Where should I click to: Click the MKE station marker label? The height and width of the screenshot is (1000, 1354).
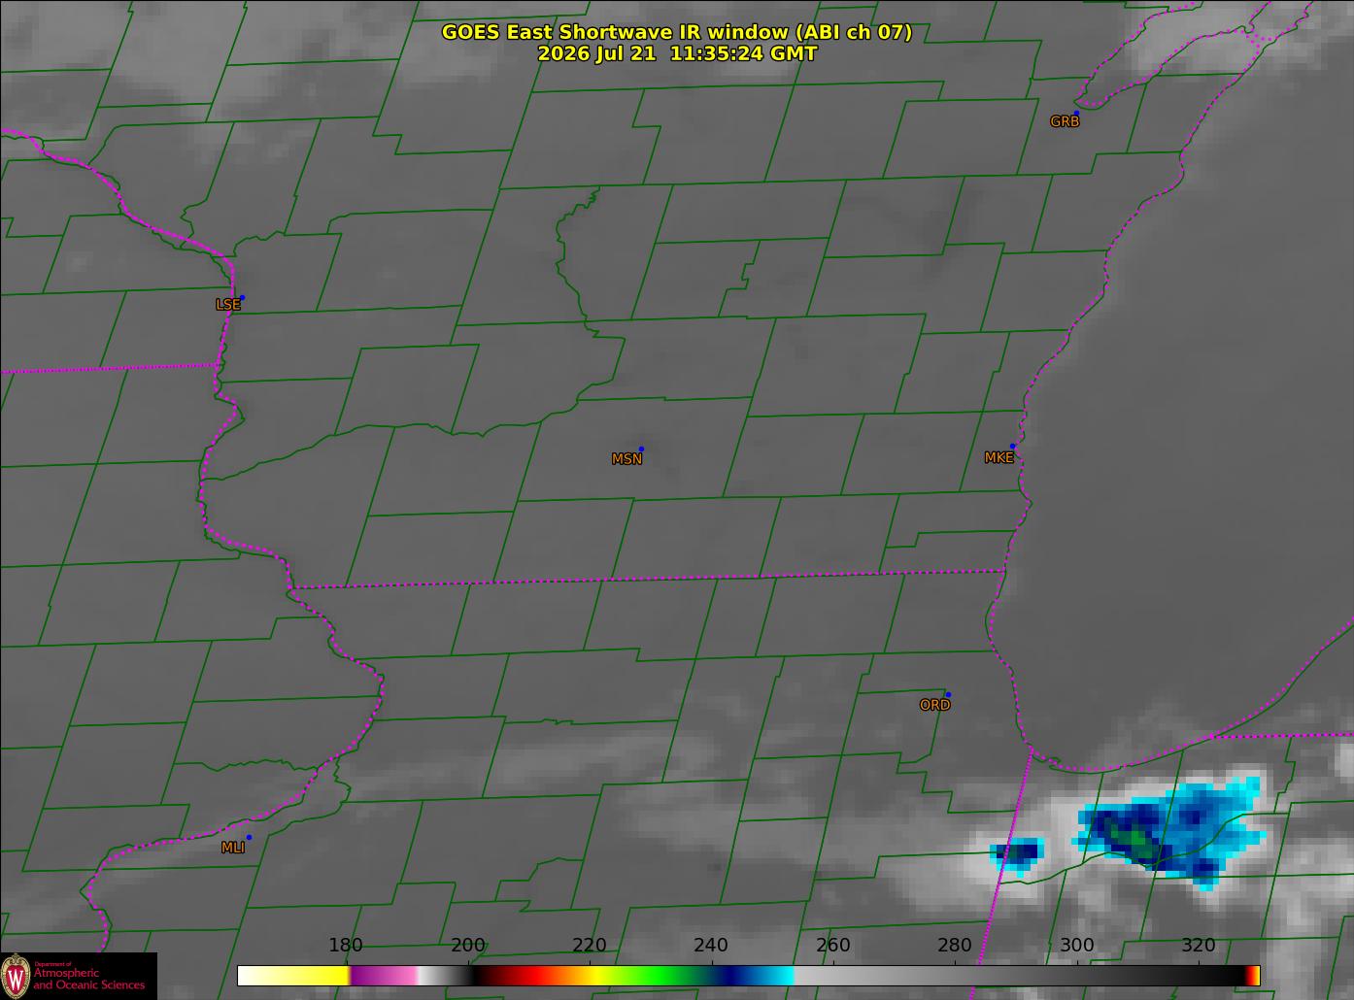(x=999, y=458)
